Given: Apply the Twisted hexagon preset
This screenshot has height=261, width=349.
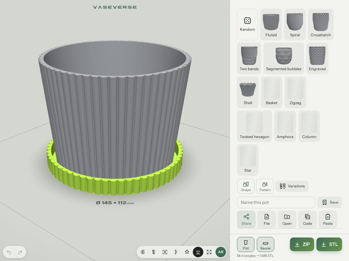Looking at the screenshot, I should (x=254, y=126).
